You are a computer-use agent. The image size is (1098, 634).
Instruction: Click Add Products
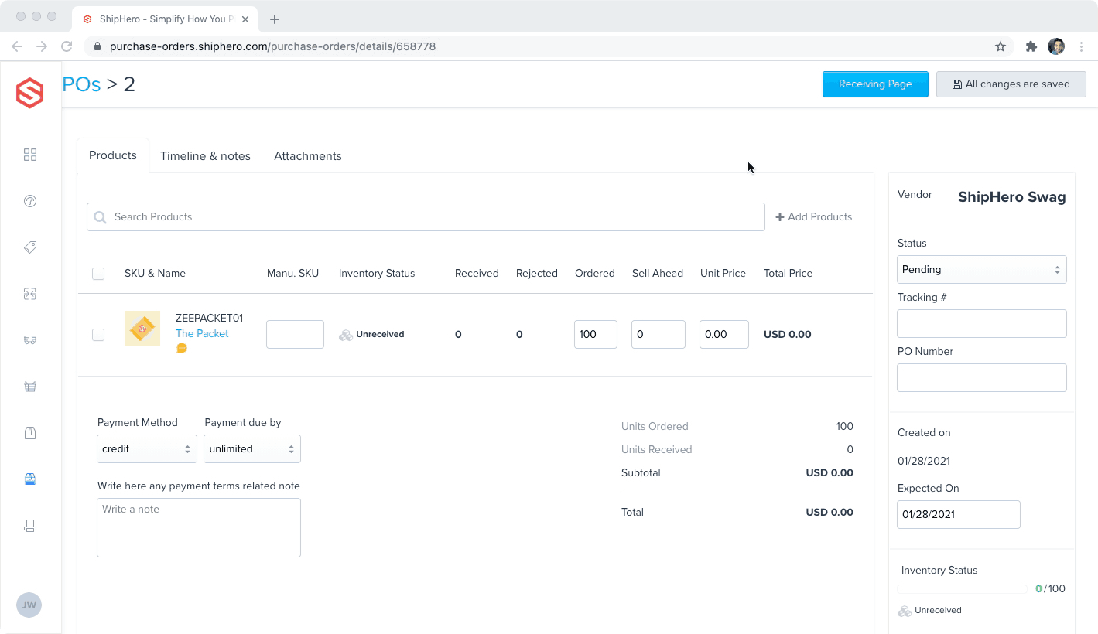[x=814, y=217]
